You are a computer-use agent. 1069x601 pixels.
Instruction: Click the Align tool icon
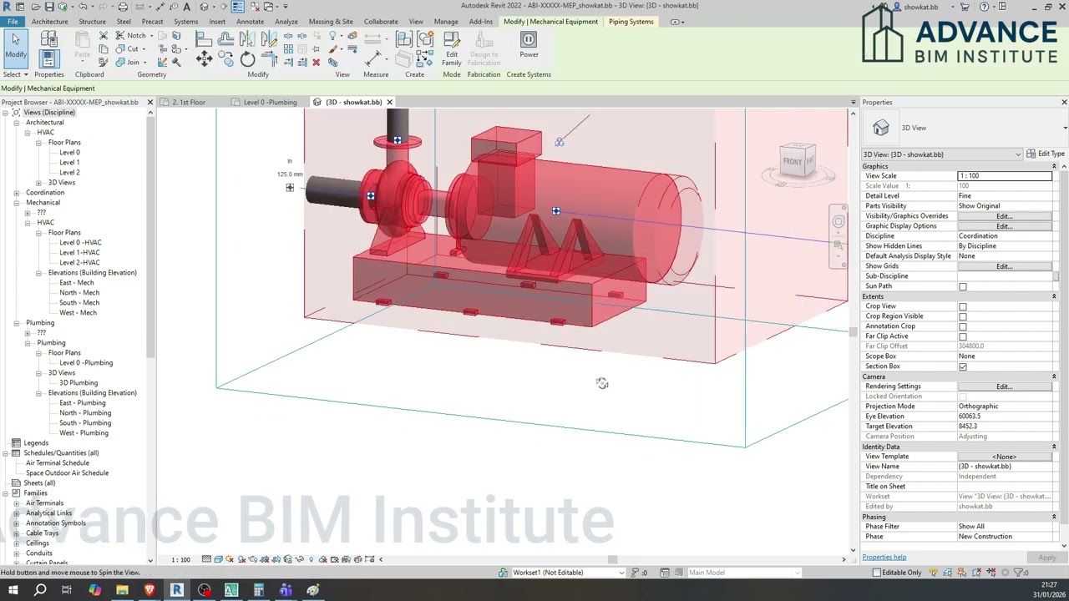(x=204, y=38)
